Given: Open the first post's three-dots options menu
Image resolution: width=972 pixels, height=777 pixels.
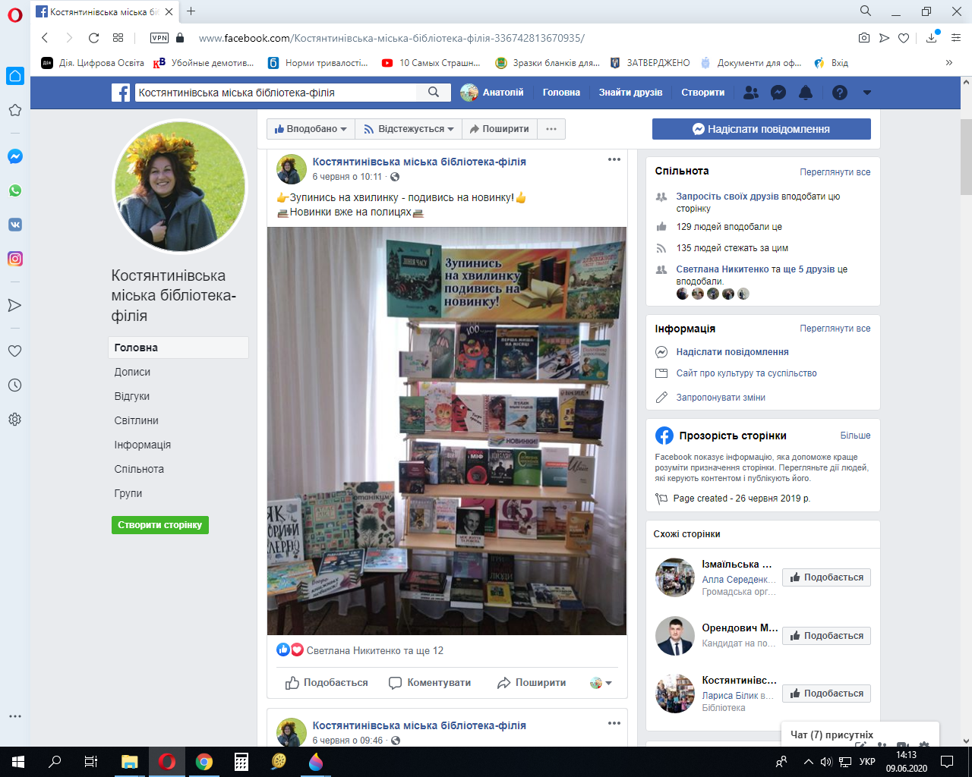Looking at the screenshot, I should click(614, 160).
